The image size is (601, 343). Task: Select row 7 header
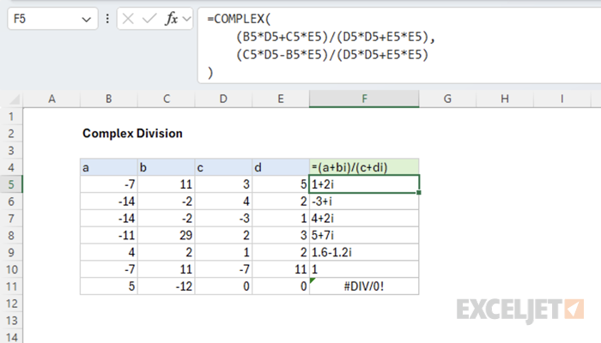point(11,219)
